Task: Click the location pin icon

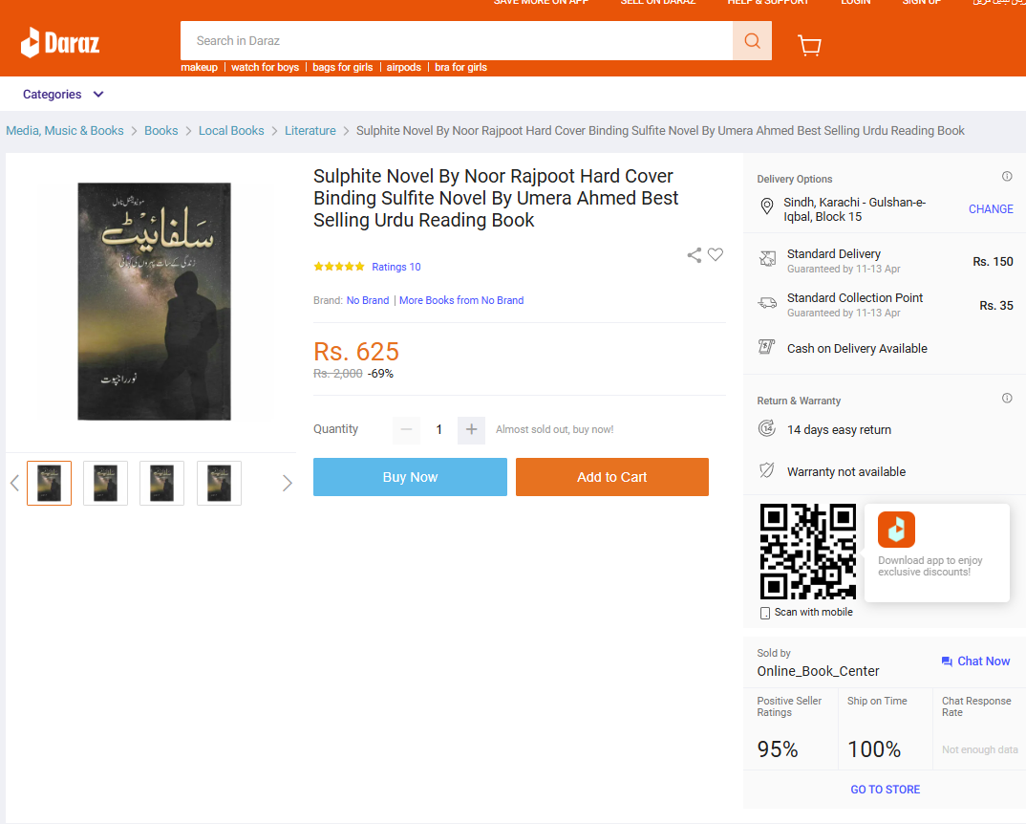Action: click(767, 206)
